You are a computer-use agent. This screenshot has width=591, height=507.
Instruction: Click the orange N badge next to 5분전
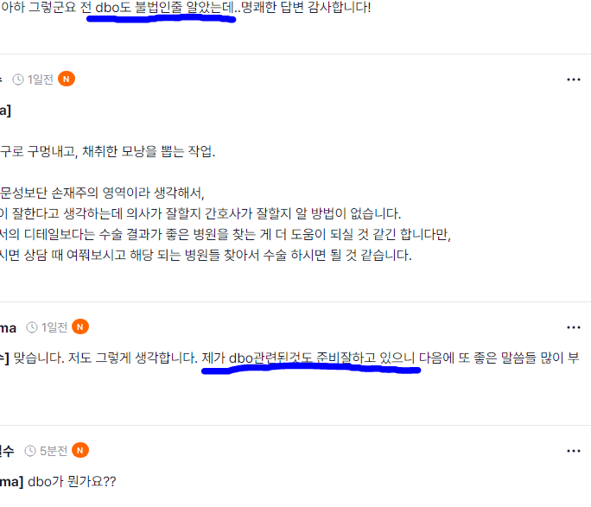point(79,450)
